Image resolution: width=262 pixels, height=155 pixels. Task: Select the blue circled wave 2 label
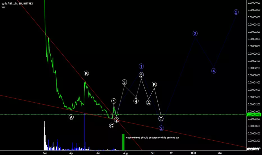161,128
